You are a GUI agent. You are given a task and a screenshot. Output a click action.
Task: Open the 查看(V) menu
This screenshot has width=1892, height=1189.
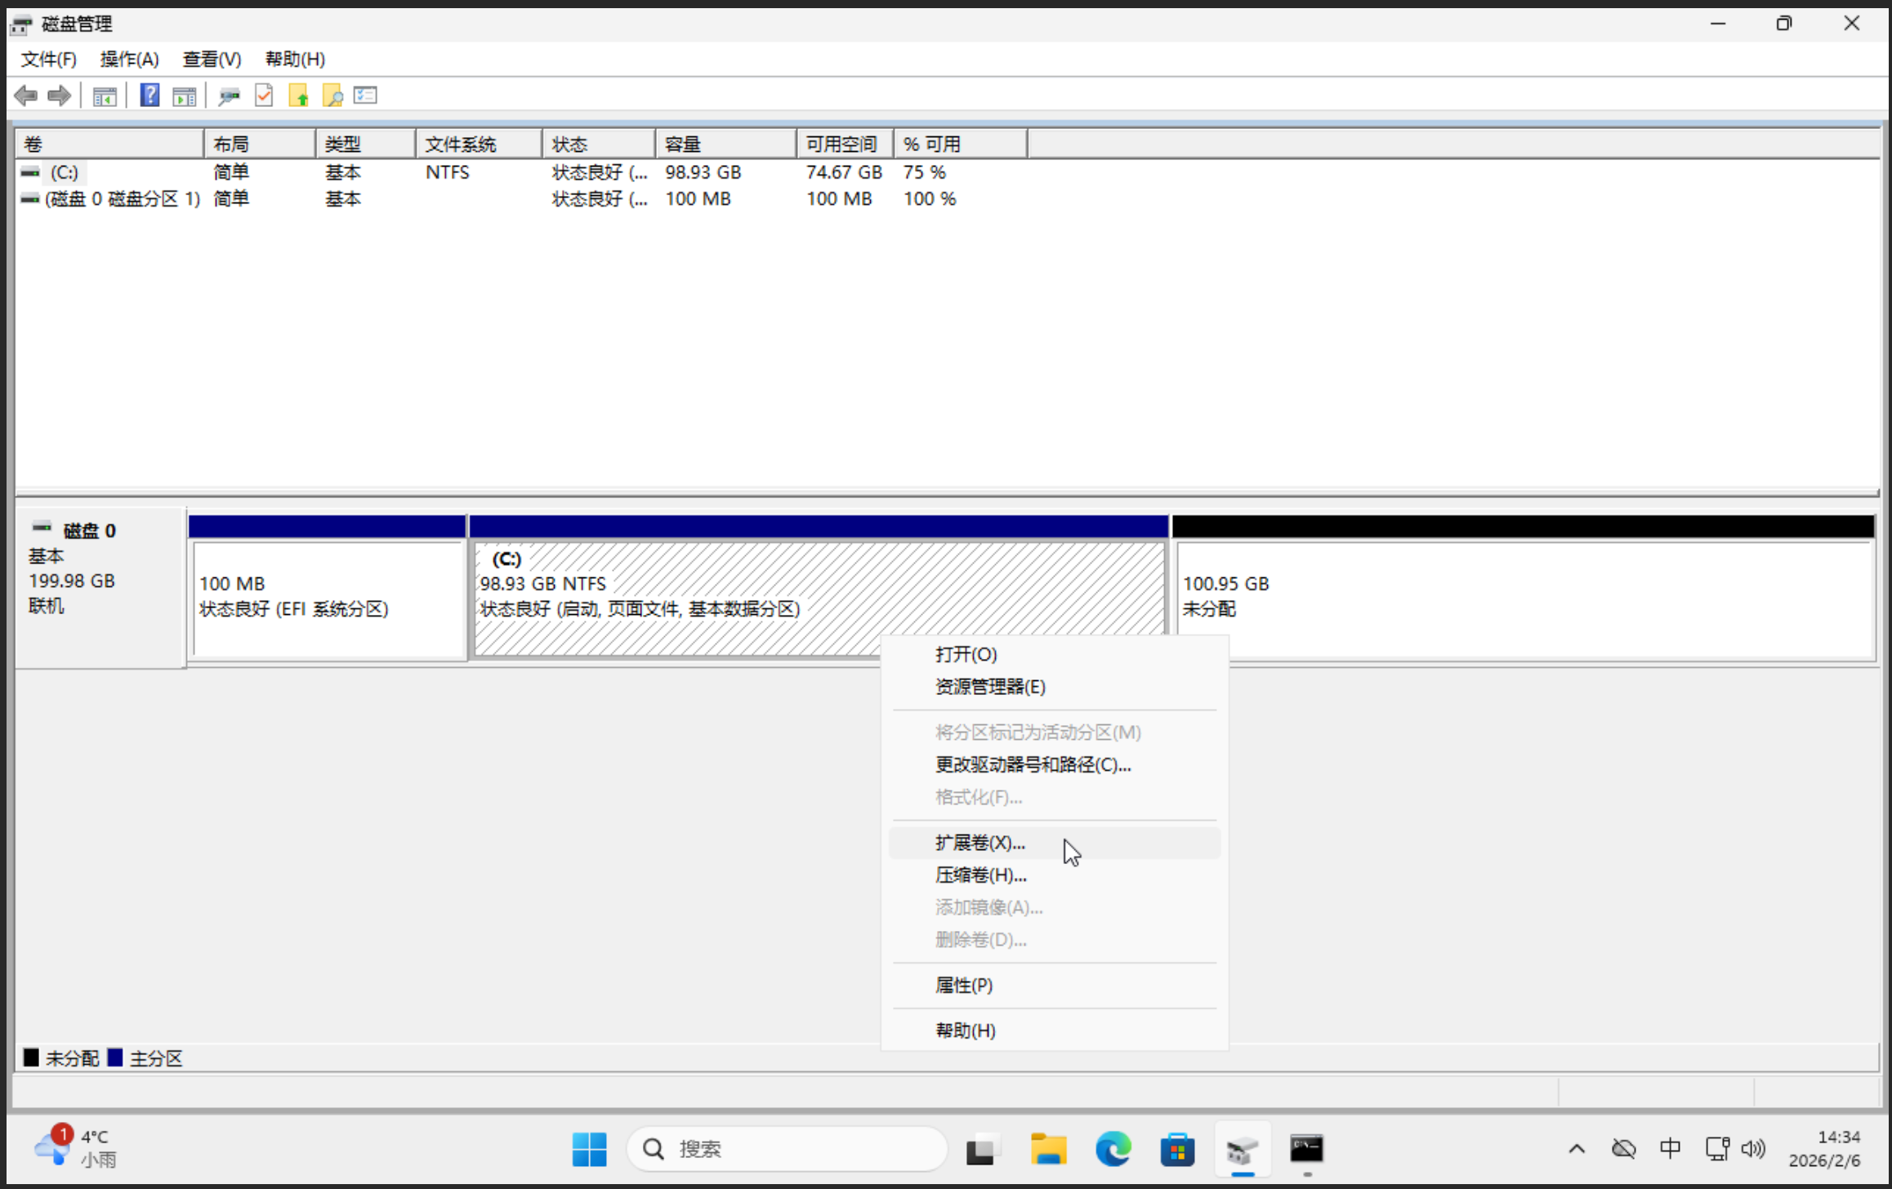212,59
